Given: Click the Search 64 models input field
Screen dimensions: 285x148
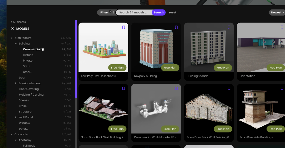Looking at the screenshot, I should click(x=134, y=12).
